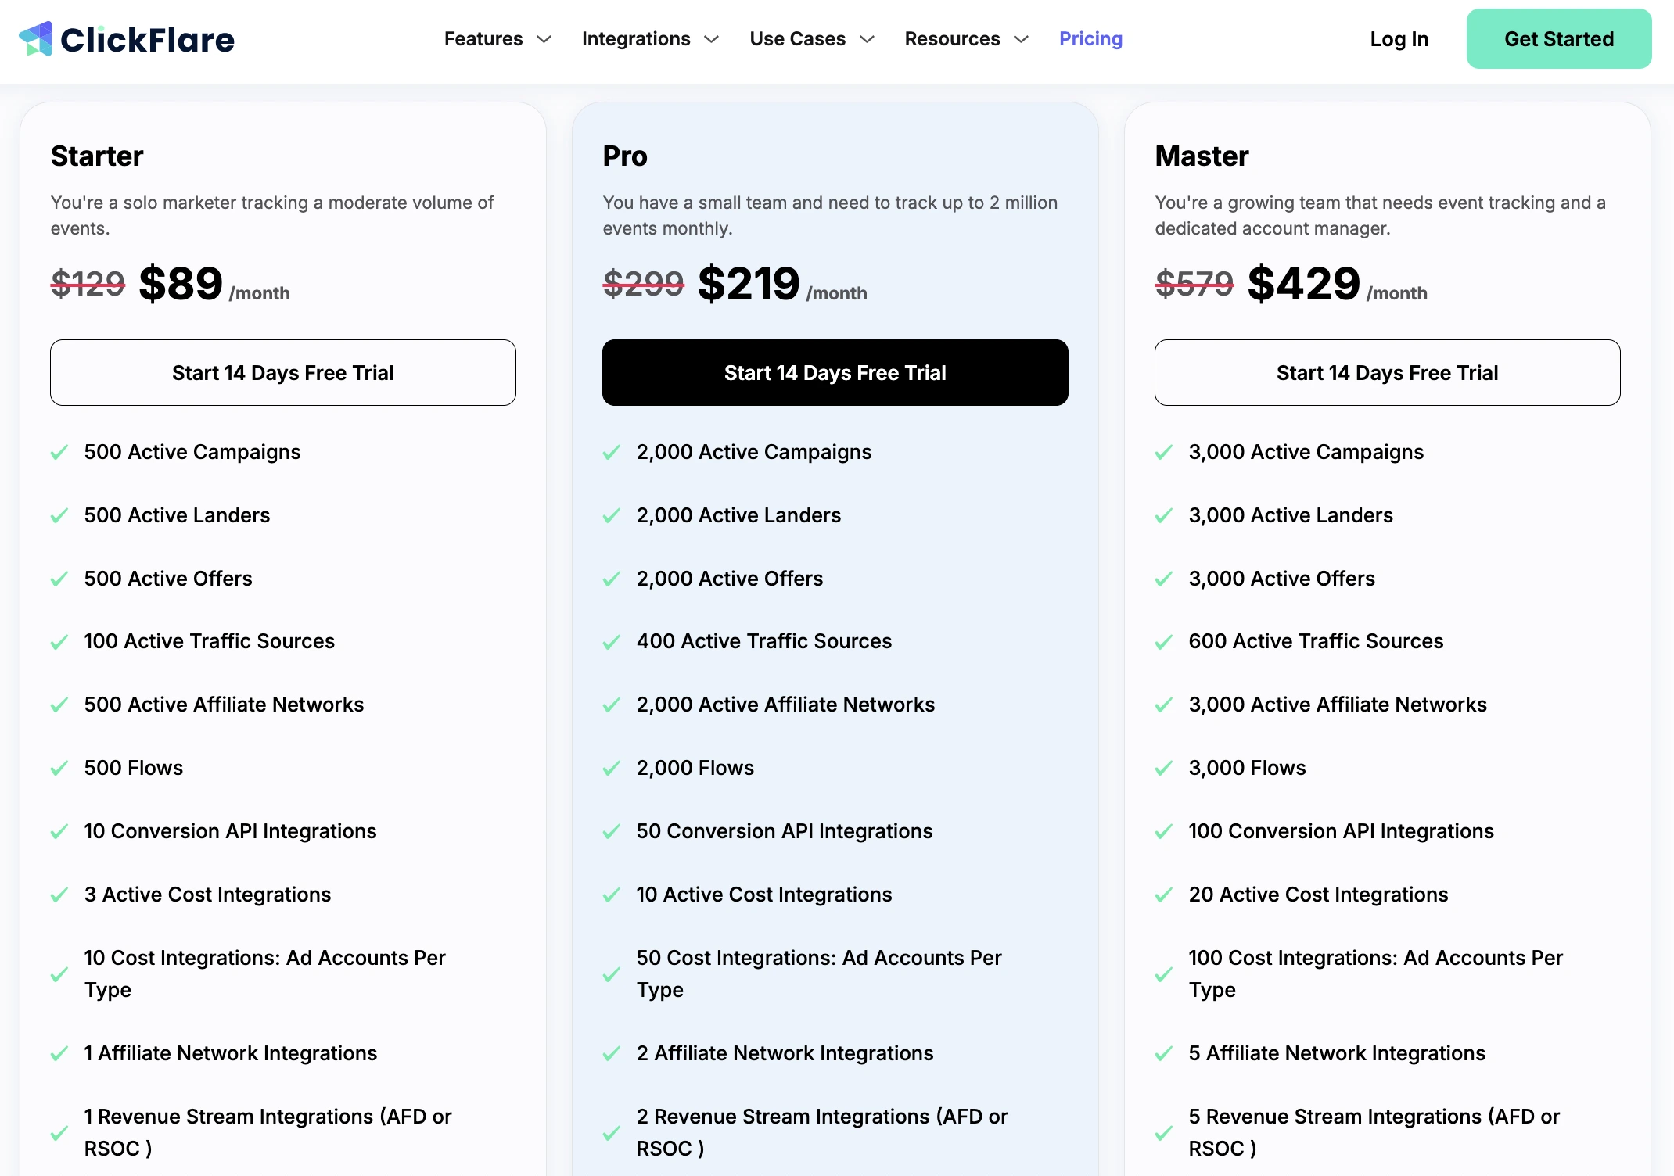Click checkmark beside 50 Conversion API Integrations
This screenshot has height=1176, width=1674.
(x=612, y=832)
